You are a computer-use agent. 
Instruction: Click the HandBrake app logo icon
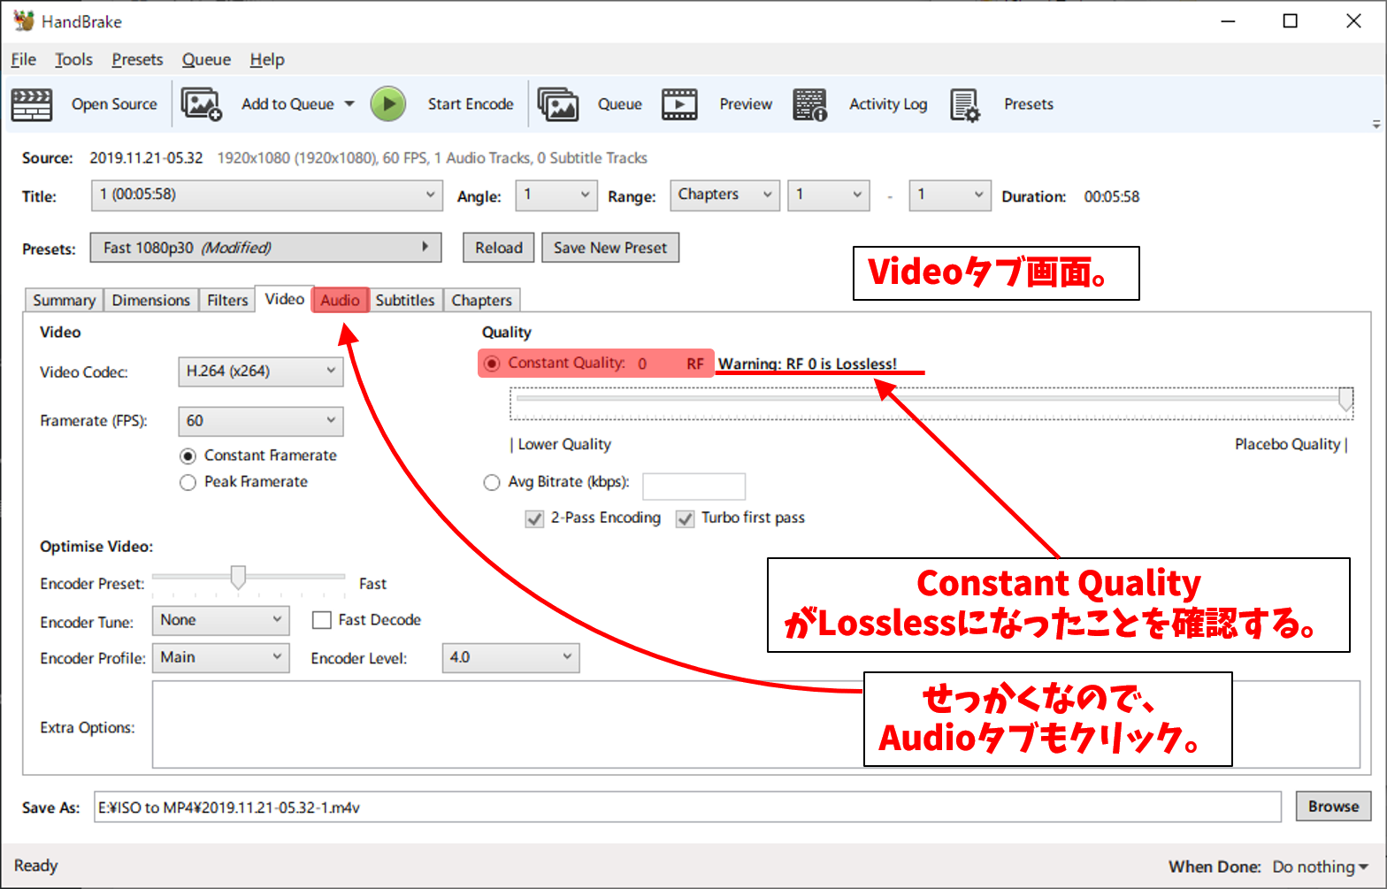(x=24, y=20)
